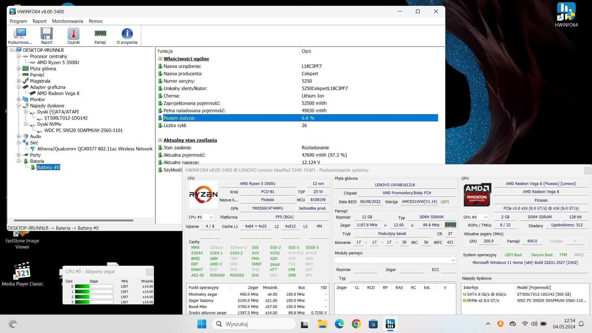Open the HWiNFO64 desktop shortcut icon

point(566,15)
